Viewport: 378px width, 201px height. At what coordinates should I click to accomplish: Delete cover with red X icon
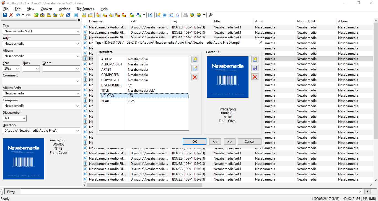(255, 77)
